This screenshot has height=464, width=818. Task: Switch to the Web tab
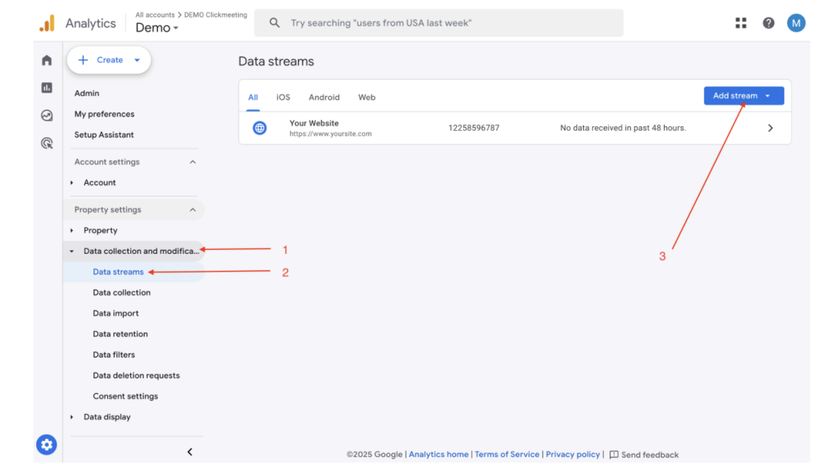pyautogui.click(x=367, y=97)
